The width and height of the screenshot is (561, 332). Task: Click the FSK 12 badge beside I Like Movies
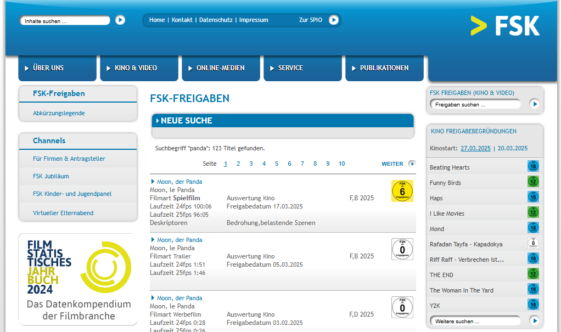[533, 212]
